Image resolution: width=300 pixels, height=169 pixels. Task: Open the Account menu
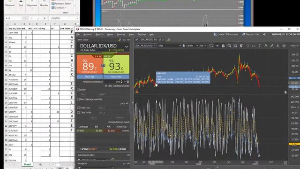[x=88, y=34]
